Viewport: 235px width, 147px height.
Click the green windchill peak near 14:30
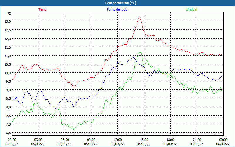pyautogui.click(x=140, y=53)
